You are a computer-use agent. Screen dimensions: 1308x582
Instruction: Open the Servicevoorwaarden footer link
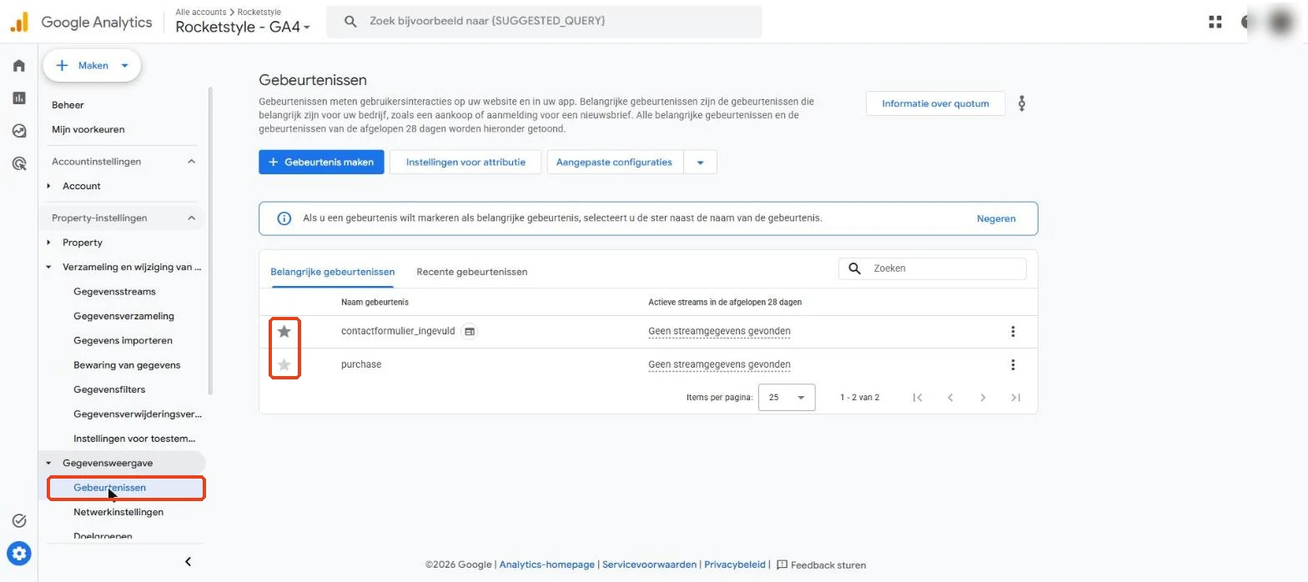point(649,564)
